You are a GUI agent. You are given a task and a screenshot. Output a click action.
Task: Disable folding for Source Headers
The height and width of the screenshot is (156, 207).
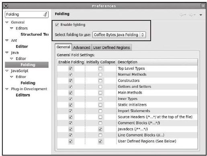(x=70, y=117)
